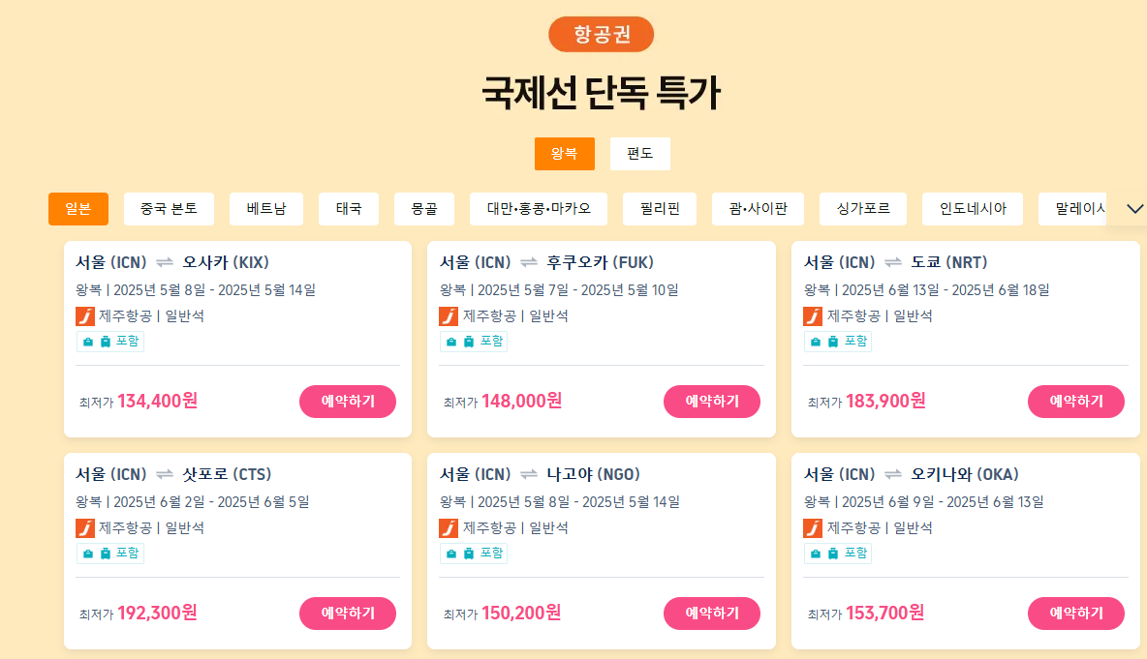
Task: Click 예약하기 on the Osaka flight deal
Action: click(348, 401)
